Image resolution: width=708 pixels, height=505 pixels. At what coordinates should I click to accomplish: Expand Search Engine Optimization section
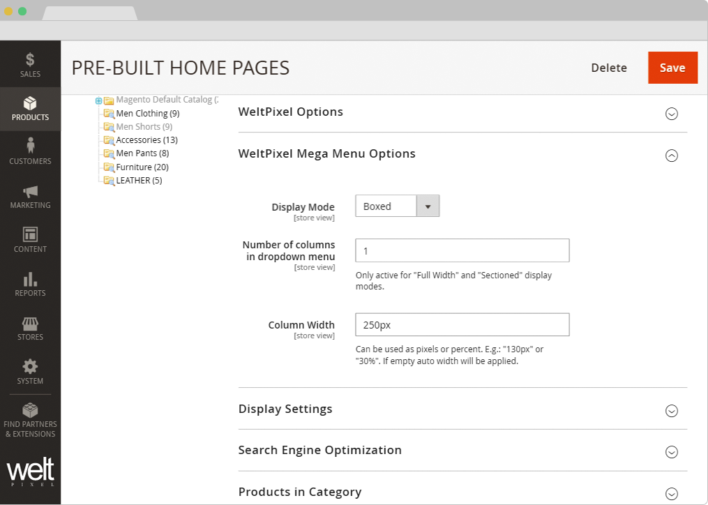671,452
